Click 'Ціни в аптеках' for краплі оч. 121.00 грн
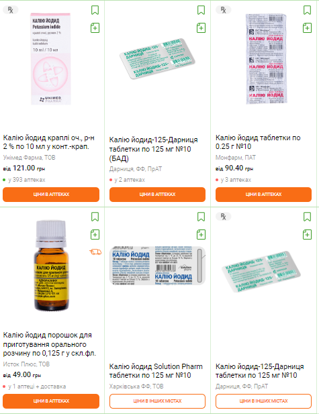Screen dimensions: 319x414 (x=51, y=195)
